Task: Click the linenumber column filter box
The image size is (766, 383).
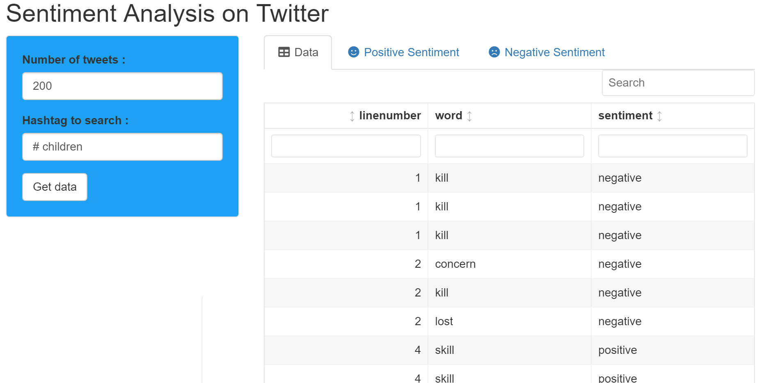Action: tap(346, 146)
